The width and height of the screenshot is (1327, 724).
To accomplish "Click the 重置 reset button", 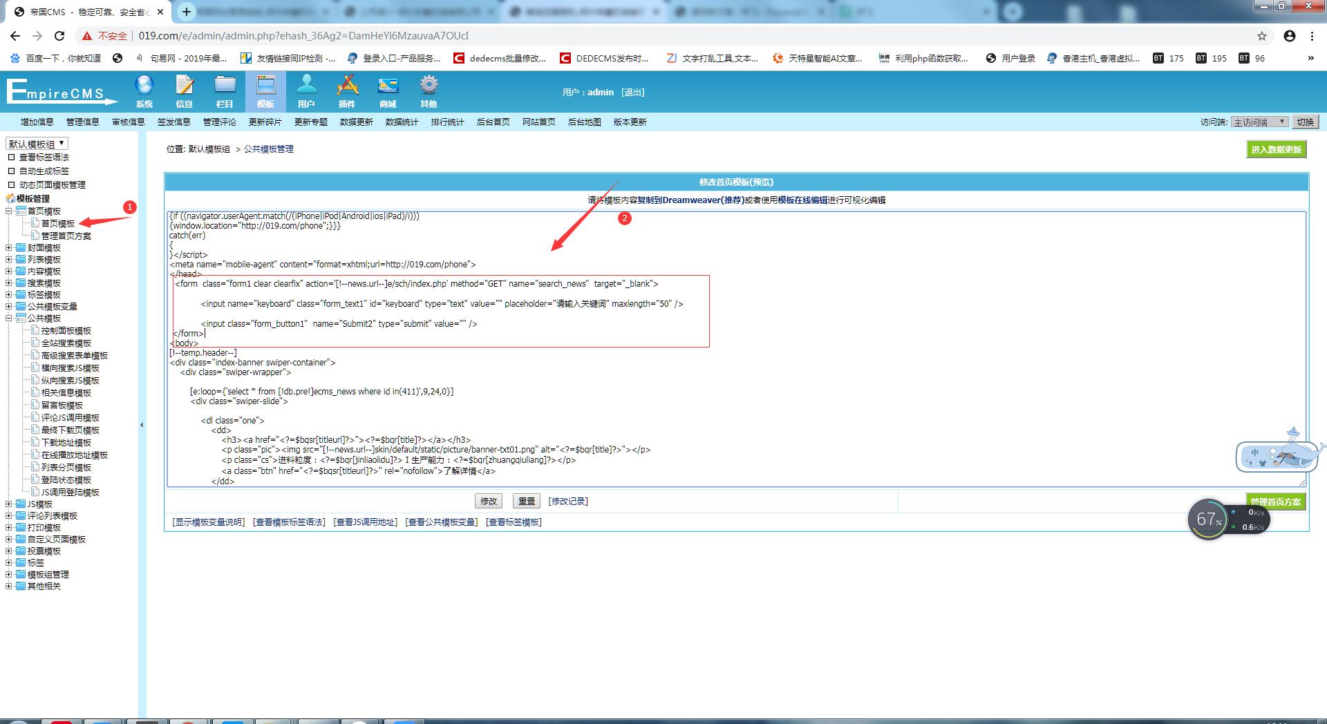I will (x=527, y=502).
